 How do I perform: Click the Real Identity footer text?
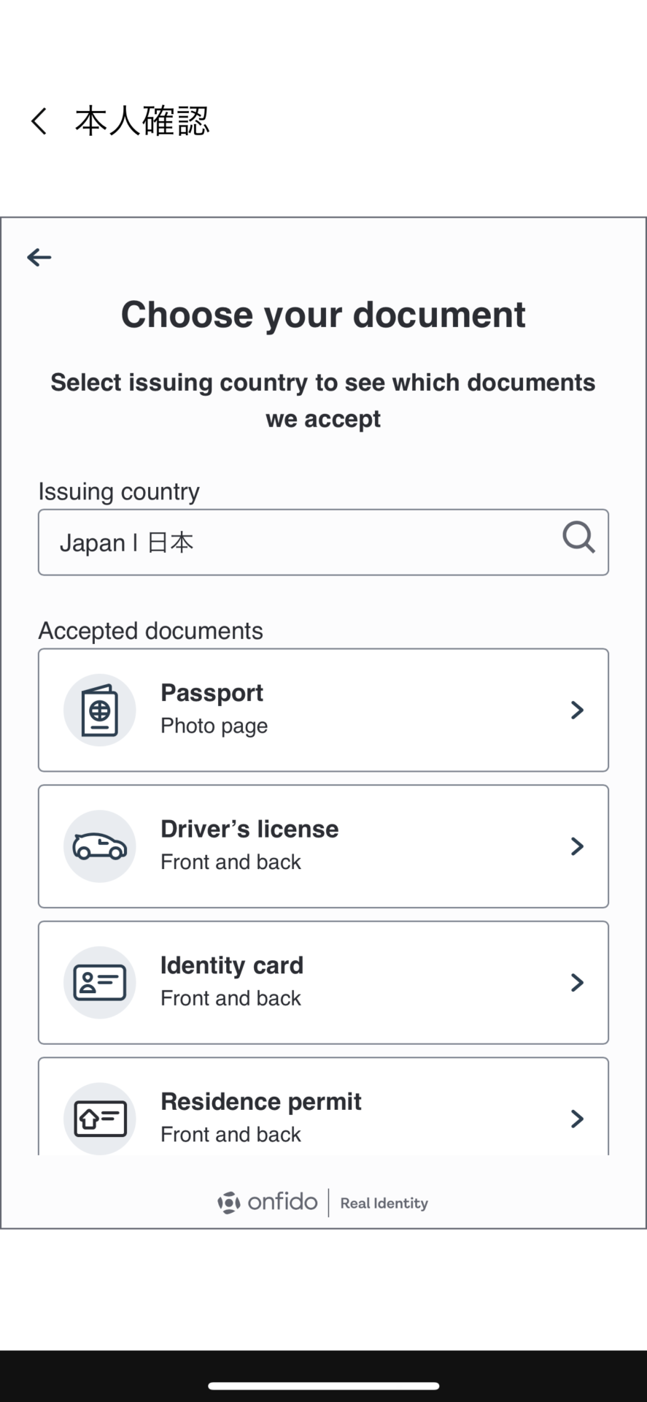(x=384, y=1203)
